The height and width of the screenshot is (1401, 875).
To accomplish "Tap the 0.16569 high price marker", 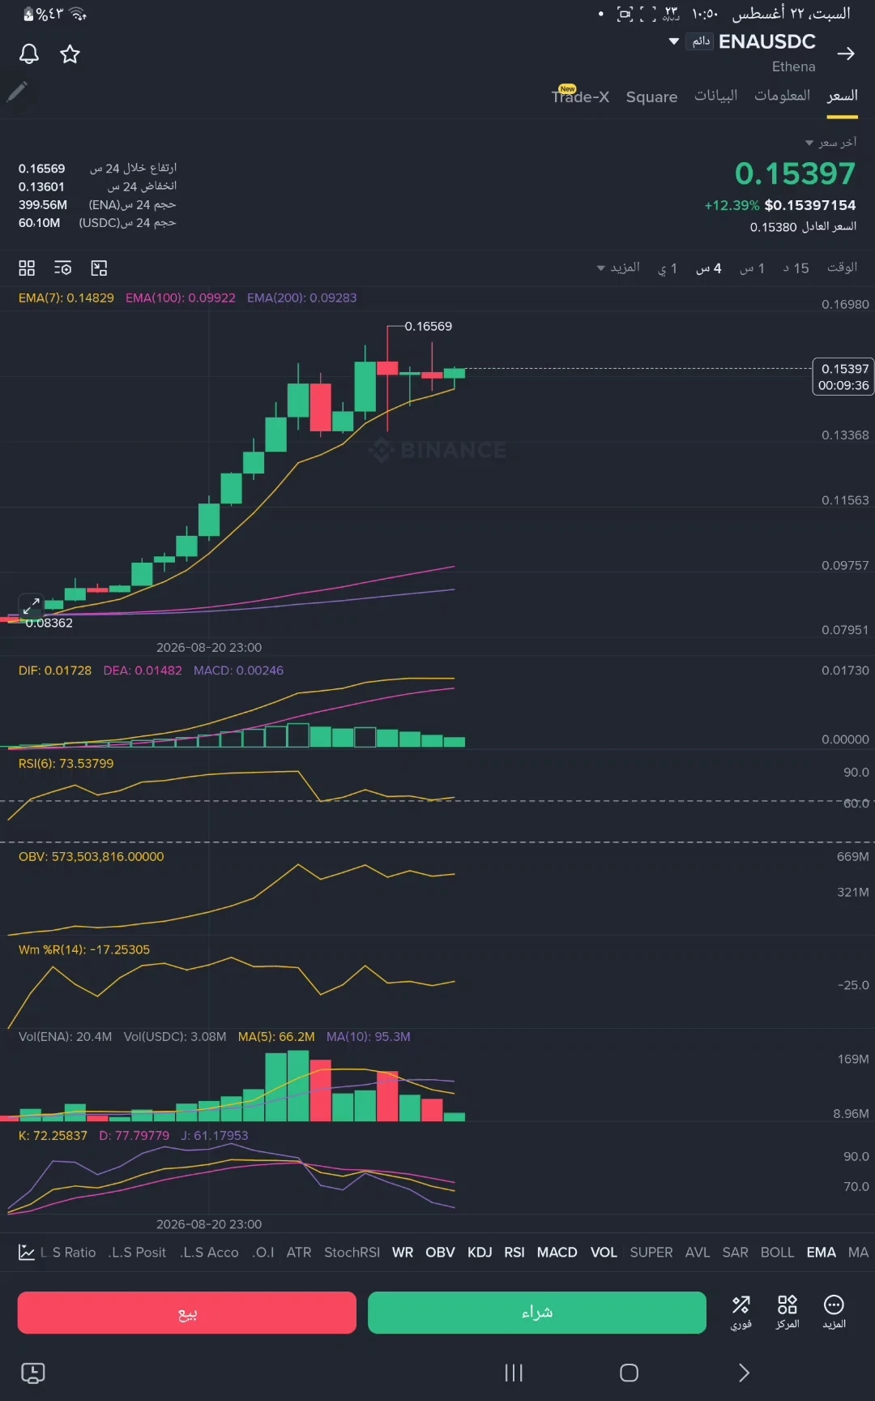I will click(429, 327).
